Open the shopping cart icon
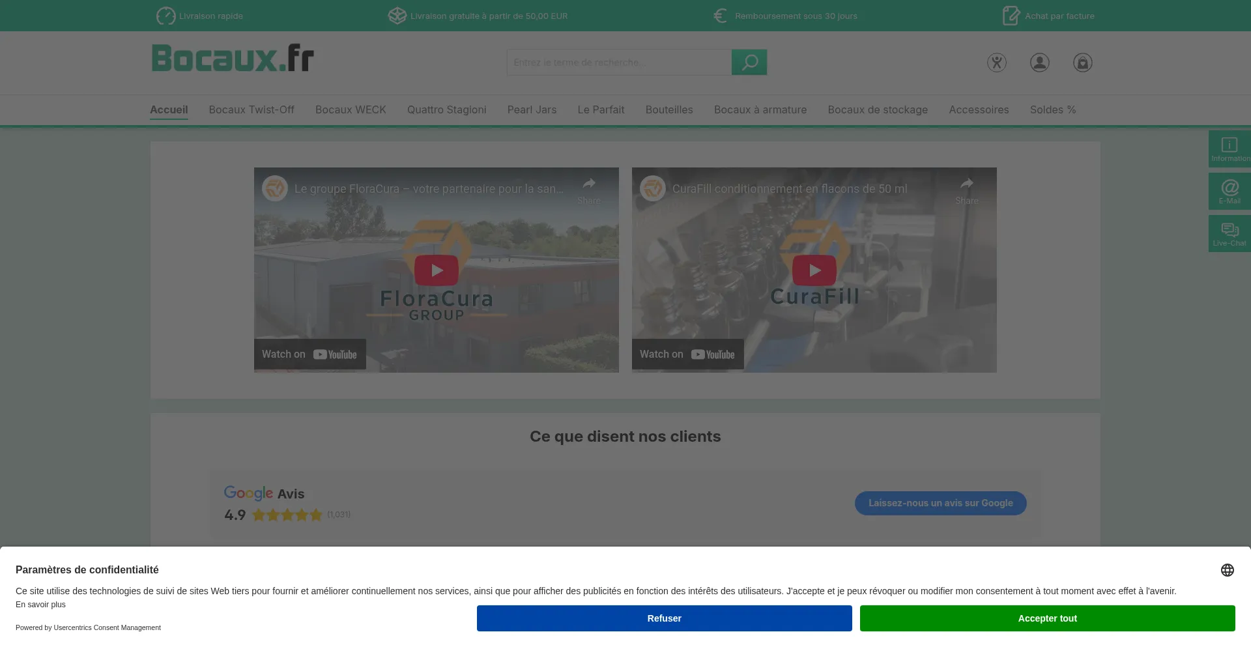 pyautogui.click(x=1082, y=63)
